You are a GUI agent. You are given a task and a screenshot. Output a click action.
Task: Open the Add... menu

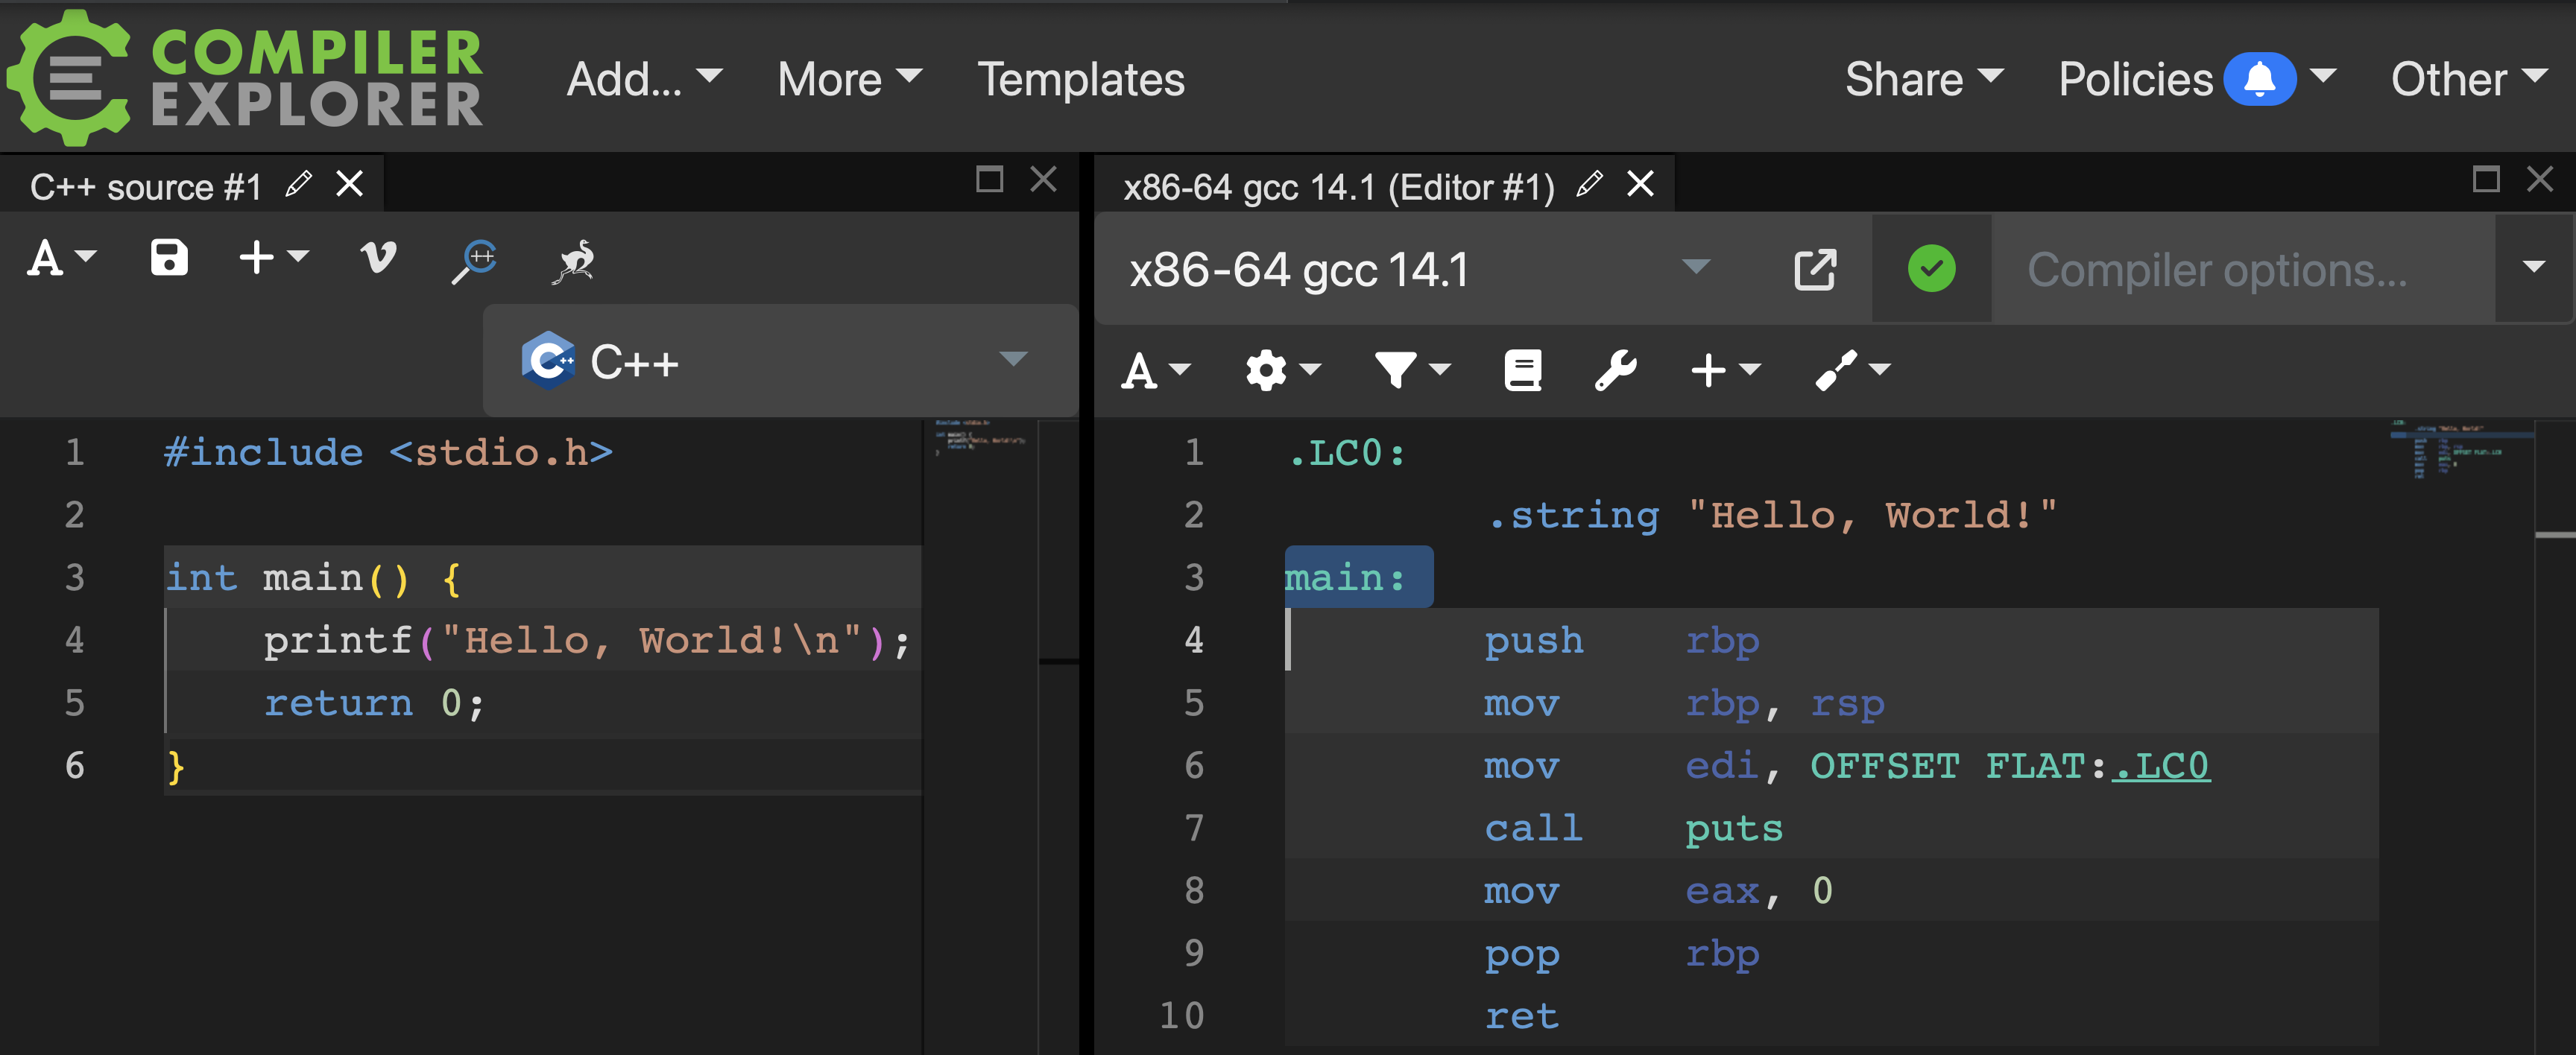643,79
